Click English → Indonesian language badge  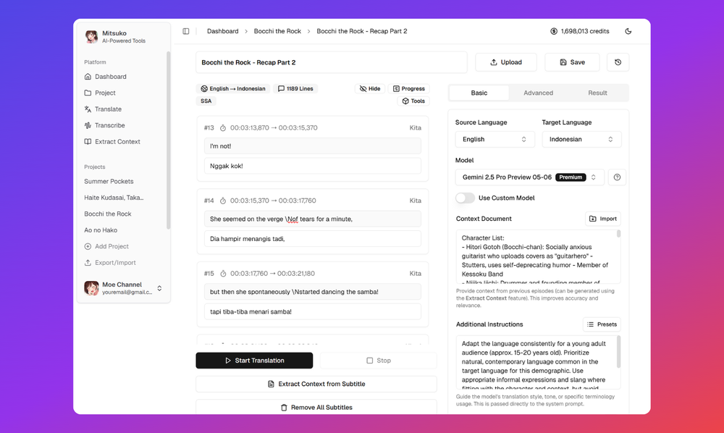pyautogui.click(x=233, y=88)
